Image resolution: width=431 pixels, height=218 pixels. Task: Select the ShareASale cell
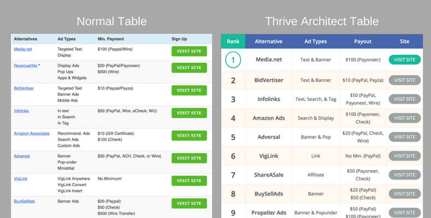pyautogui.click(x=269, y=175)
